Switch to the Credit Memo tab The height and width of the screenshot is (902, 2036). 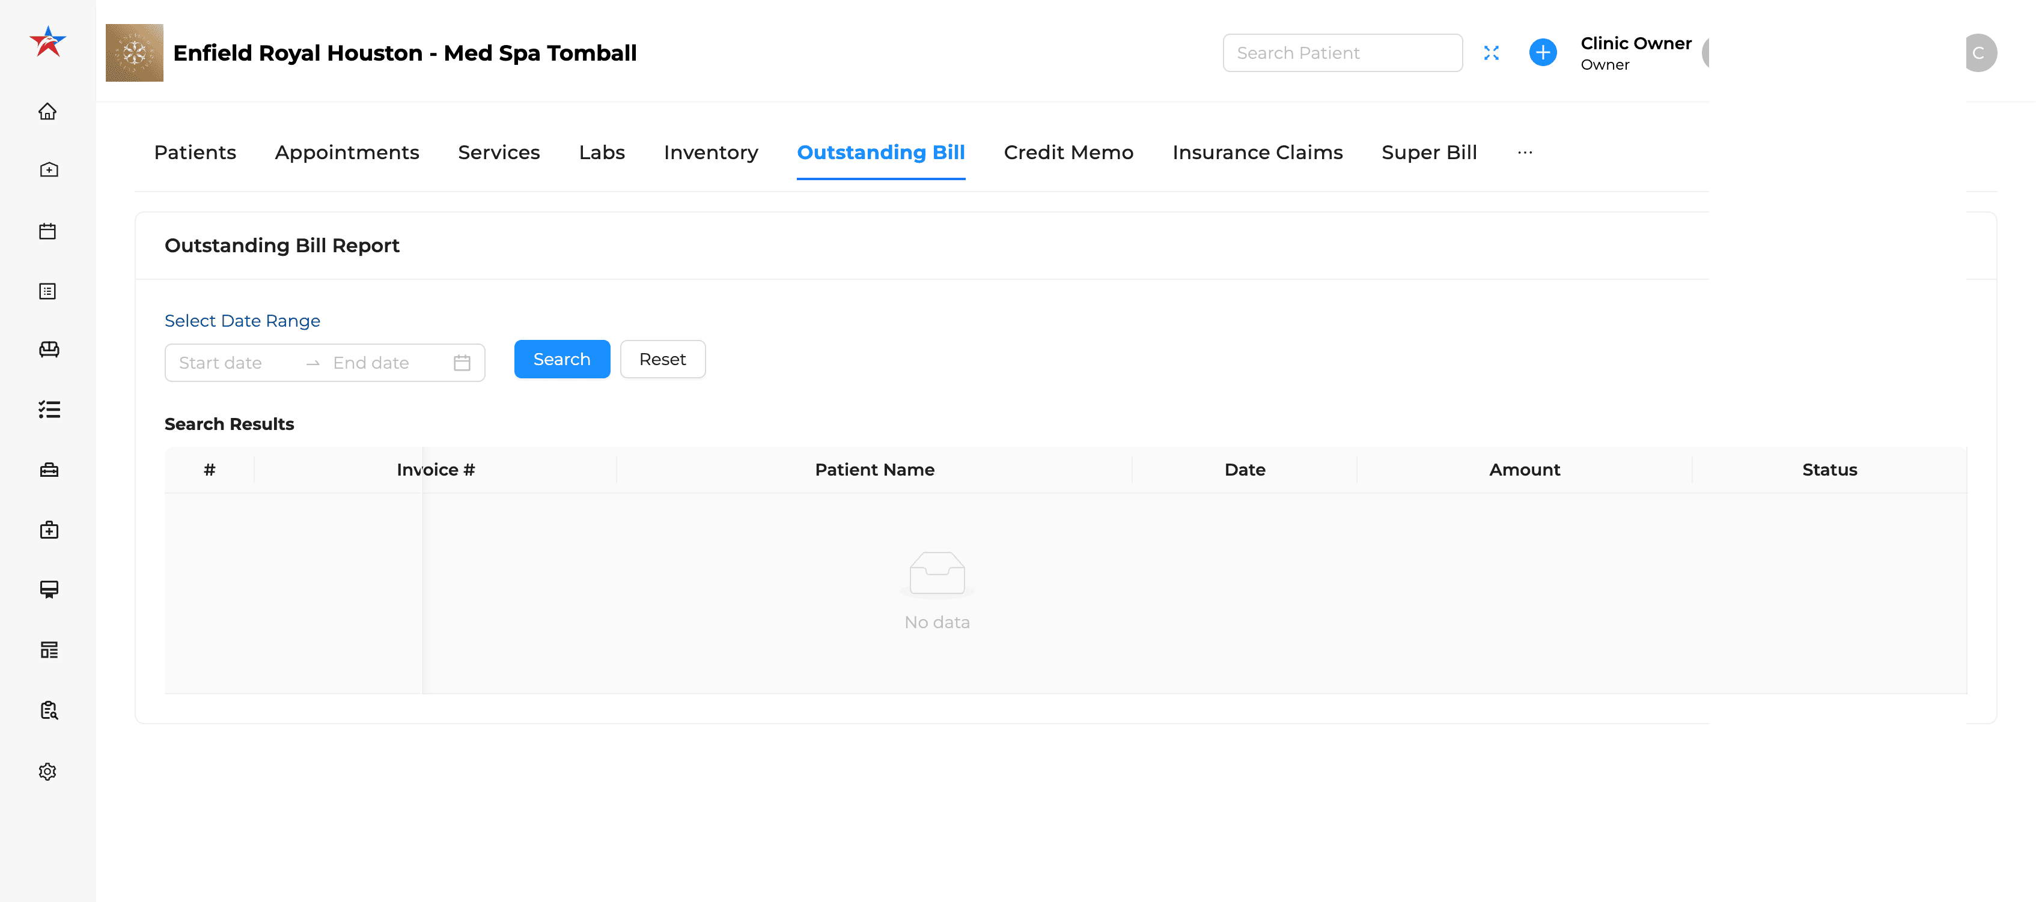(x=1068, y=153)
